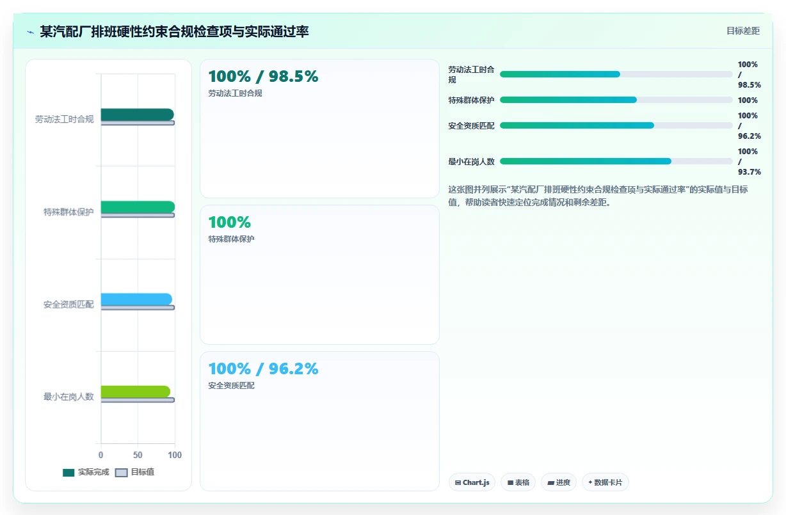
Task: Toggle the 目标值 legend swatch
Action: tap(122, 473)
